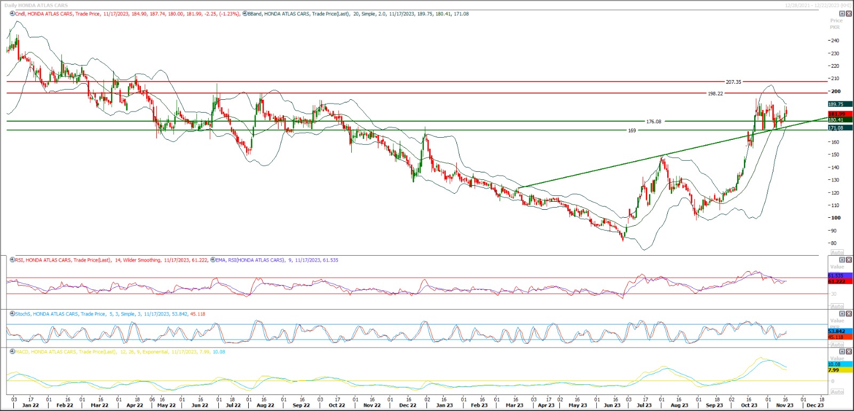Click the 45.118 Stochastic value tag
The image size is (854, 411).
click(840, 337)
